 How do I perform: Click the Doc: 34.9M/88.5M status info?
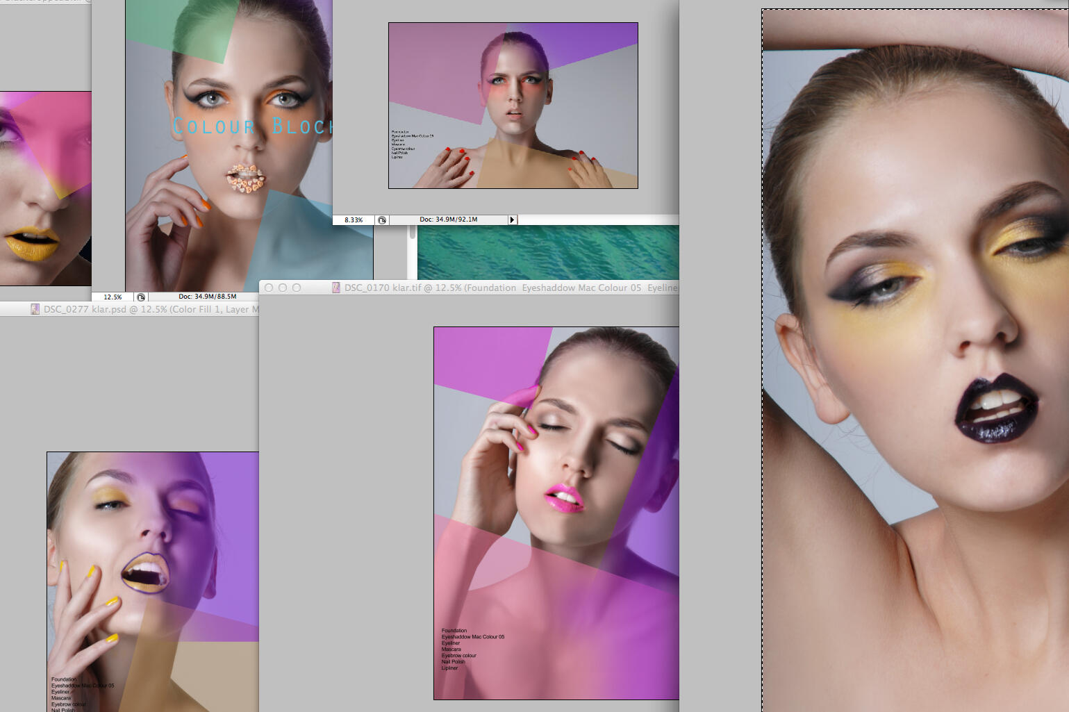pos(207,297)
